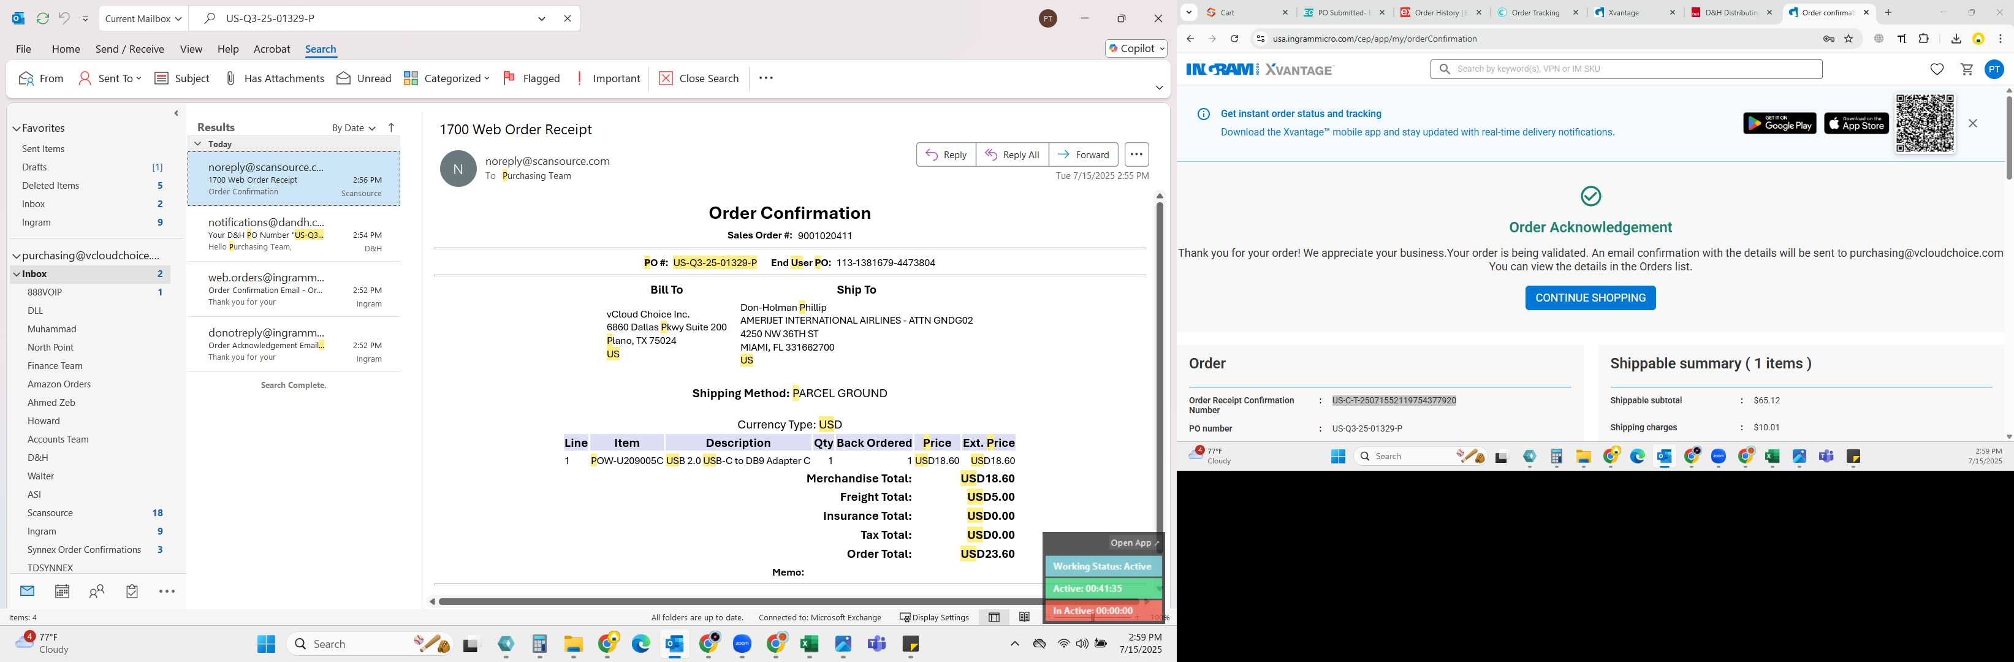
Task: Open the By Date sort dropdown
Action: tap(354, 128)
